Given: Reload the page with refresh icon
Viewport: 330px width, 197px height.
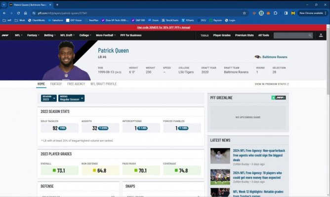Looking at the screenshot, I should [18, 13].
